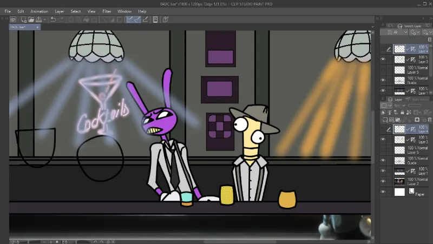The height and width of the screenshot is (244, 433).
Task: Click the Clear Outside Selection icon
Action: point(78,19)
